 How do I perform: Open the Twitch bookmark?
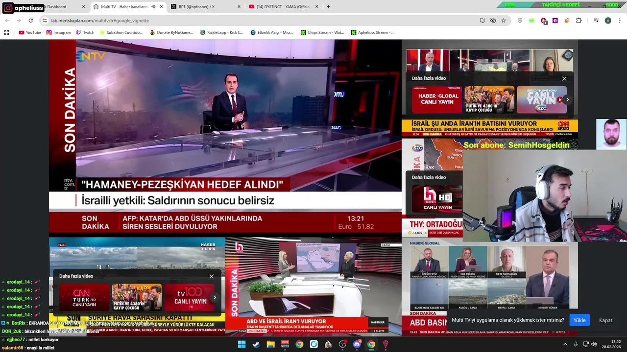click(85, 33)
